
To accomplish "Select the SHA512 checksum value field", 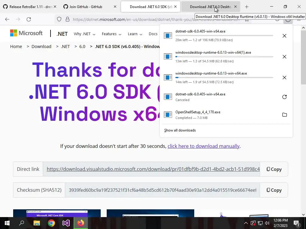I will tap(162, 190).
